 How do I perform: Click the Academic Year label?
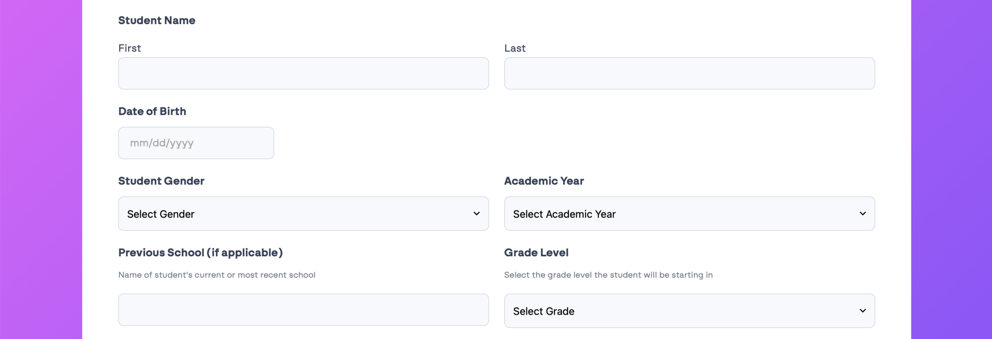point(544,181)
